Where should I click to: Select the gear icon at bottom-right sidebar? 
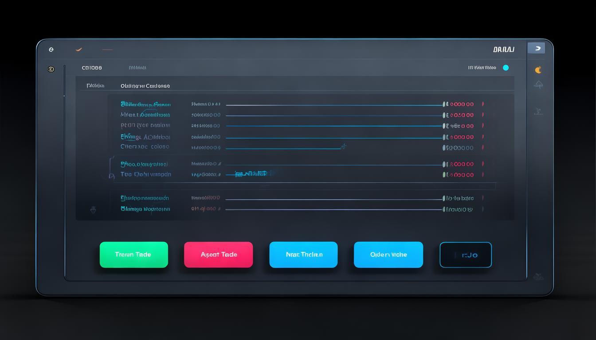tap(538, 276)
